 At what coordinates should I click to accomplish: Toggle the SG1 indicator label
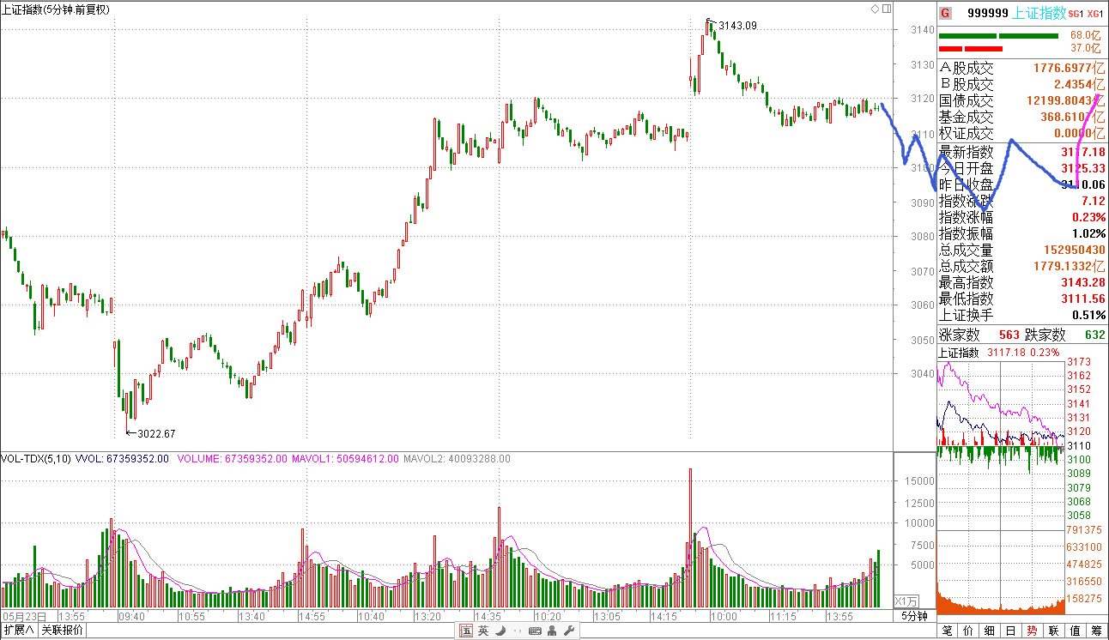[x=1076, y=13]
